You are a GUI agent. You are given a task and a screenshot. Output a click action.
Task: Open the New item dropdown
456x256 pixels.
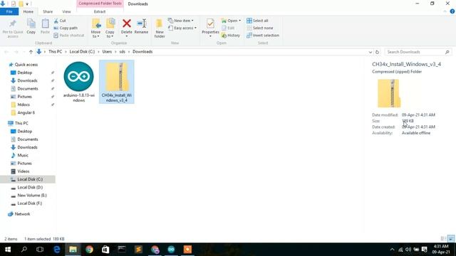click(x=180, y=21)
